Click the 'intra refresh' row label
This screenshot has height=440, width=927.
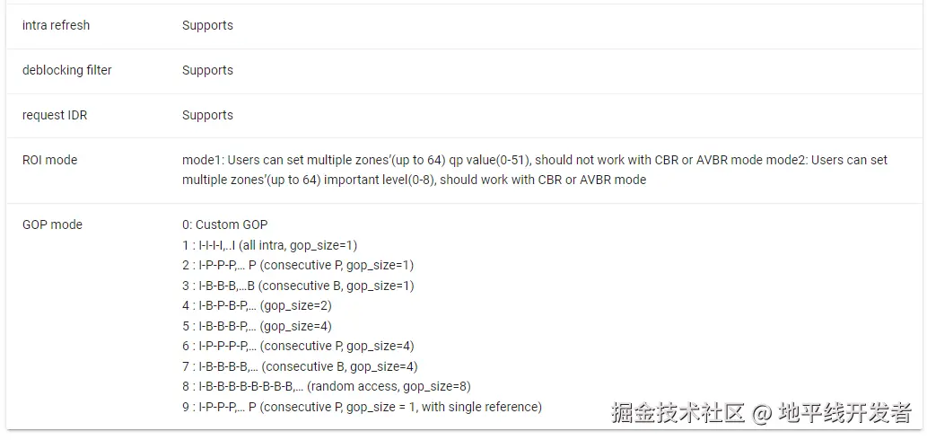56,25
